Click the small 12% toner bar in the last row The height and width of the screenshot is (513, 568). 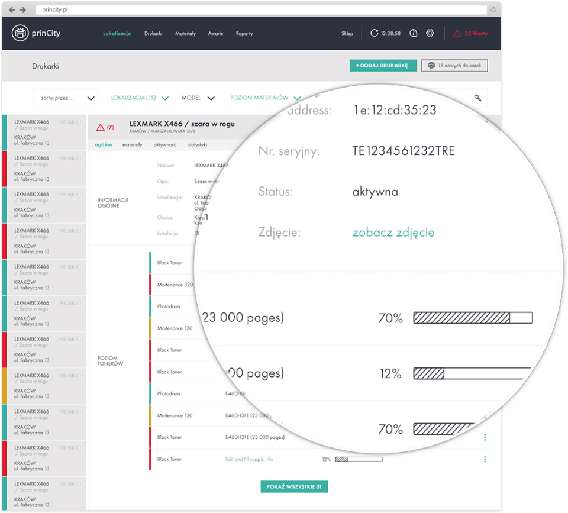[359, 459]
